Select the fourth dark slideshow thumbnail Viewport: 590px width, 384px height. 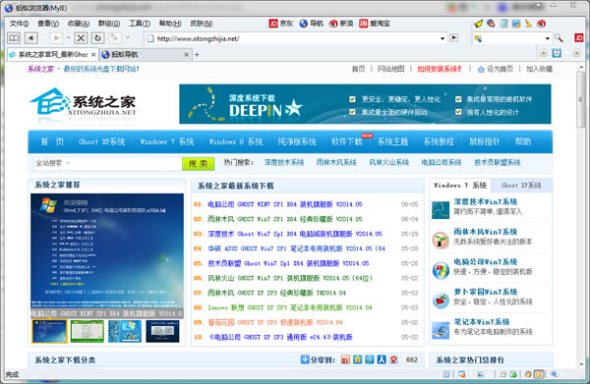pos(162,331)
